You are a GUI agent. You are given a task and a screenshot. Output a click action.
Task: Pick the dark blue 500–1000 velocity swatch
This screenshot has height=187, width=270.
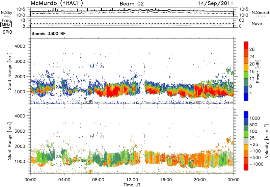coord(246,121)
